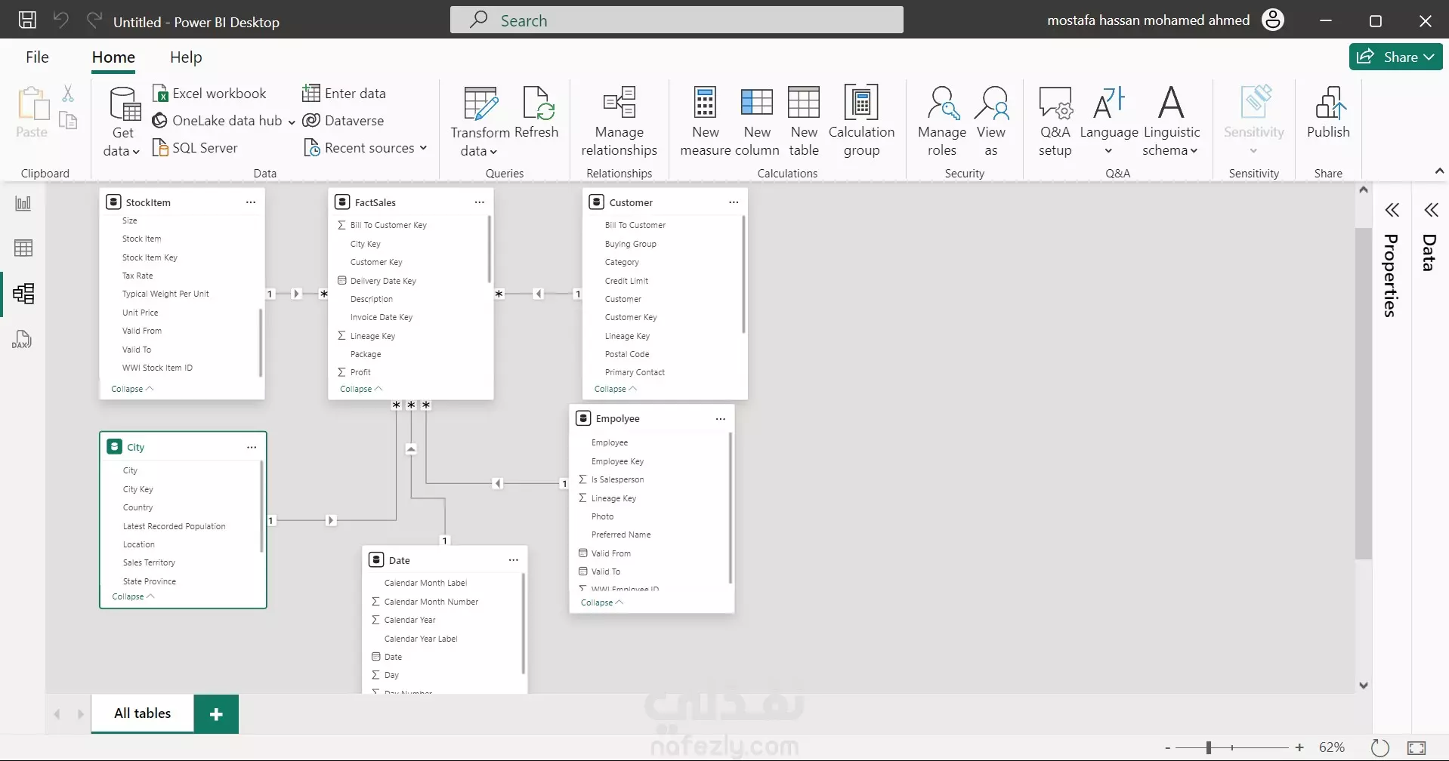The width and height of the screenshot is (1449, 761).
Task: Import from Excel workbook
Action: pos(209,94)
